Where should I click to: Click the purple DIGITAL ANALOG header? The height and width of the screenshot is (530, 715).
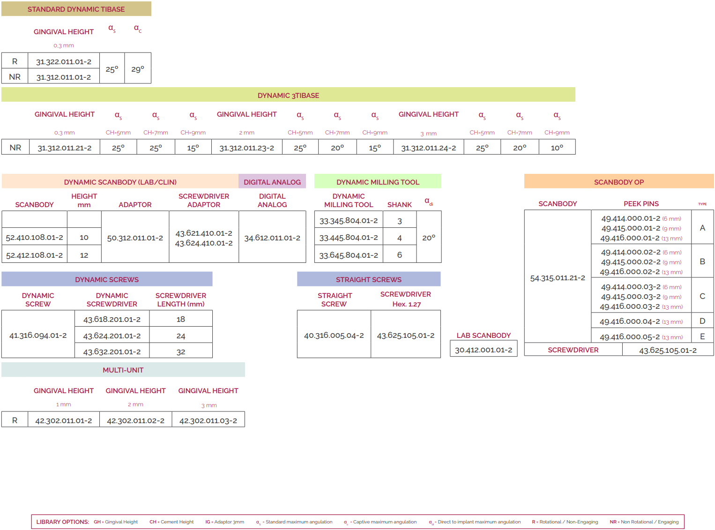[272, 182]
